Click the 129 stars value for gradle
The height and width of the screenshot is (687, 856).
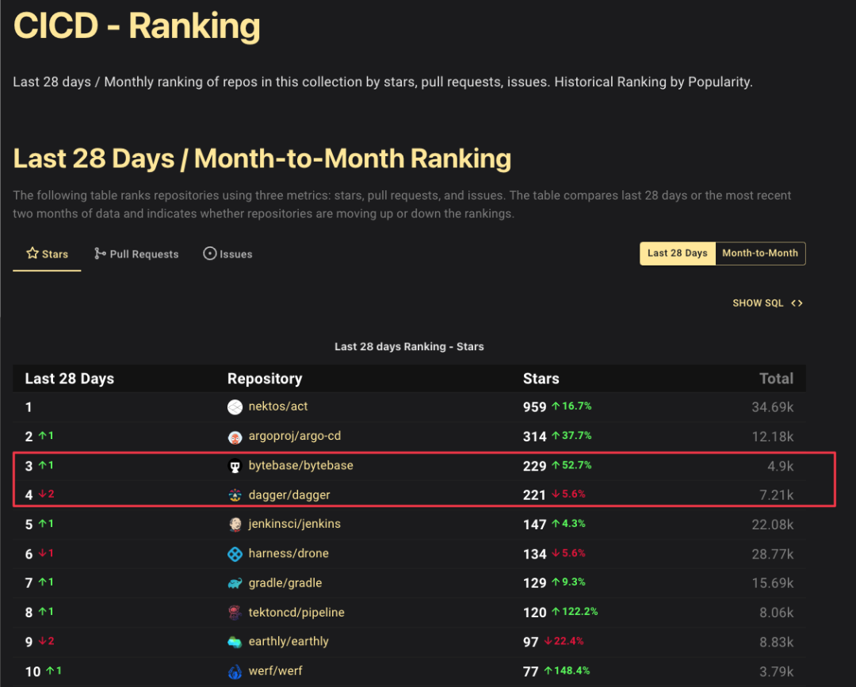pyautogui.click(x=534, y=582)
